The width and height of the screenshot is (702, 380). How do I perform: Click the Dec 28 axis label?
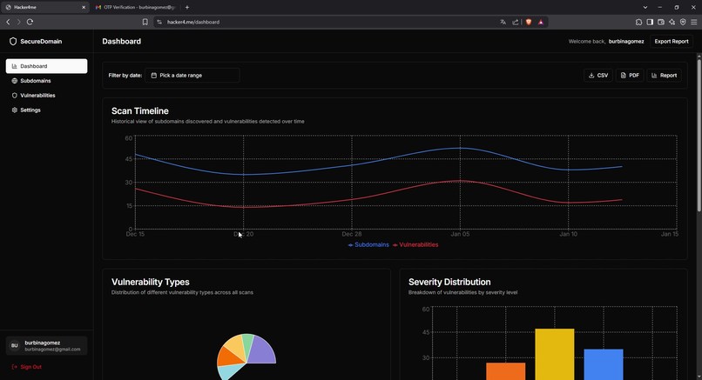pos(352,234)
